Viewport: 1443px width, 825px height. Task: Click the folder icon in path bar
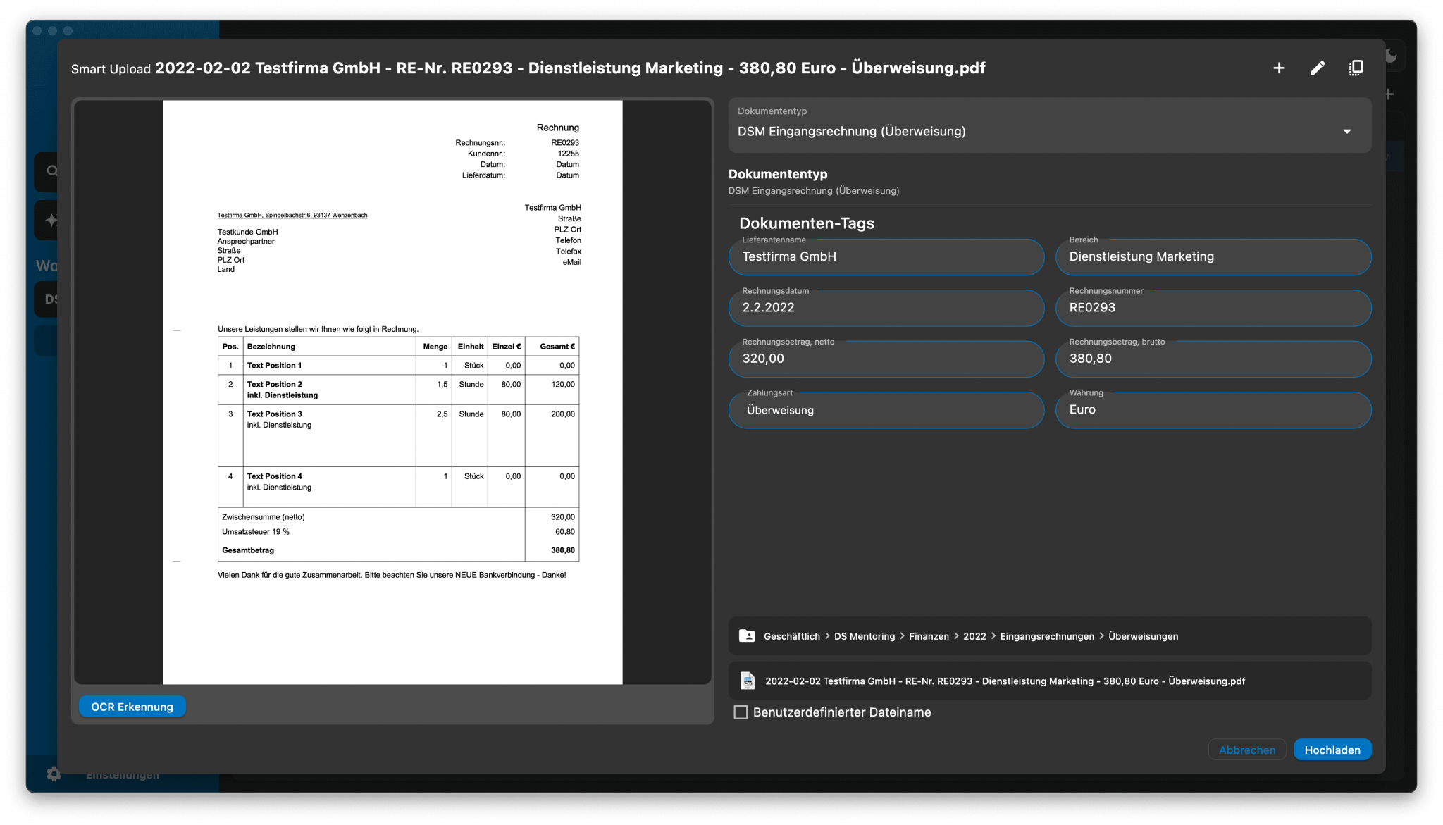click(x=747, y=635)
